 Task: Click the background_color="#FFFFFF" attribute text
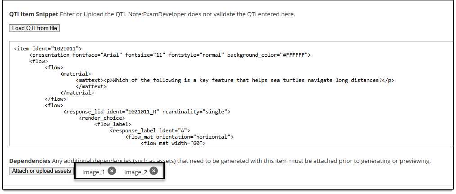pyautogui.click(x=267, y=55)
